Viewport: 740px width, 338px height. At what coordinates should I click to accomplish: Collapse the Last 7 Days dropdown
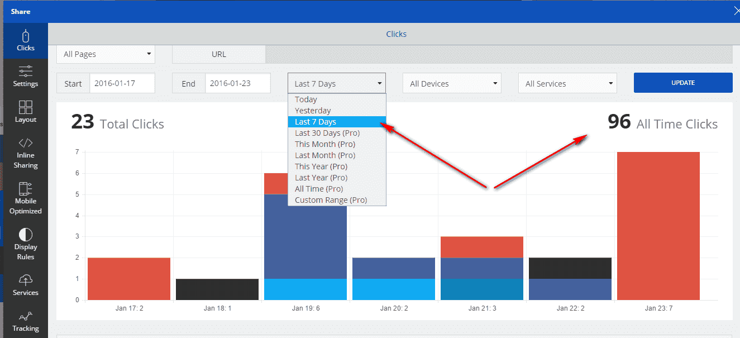tap(337, 84)
